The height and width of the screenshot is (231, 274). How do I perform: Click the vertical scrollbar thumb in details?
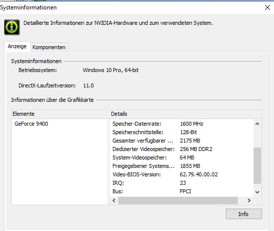point(257,165)
